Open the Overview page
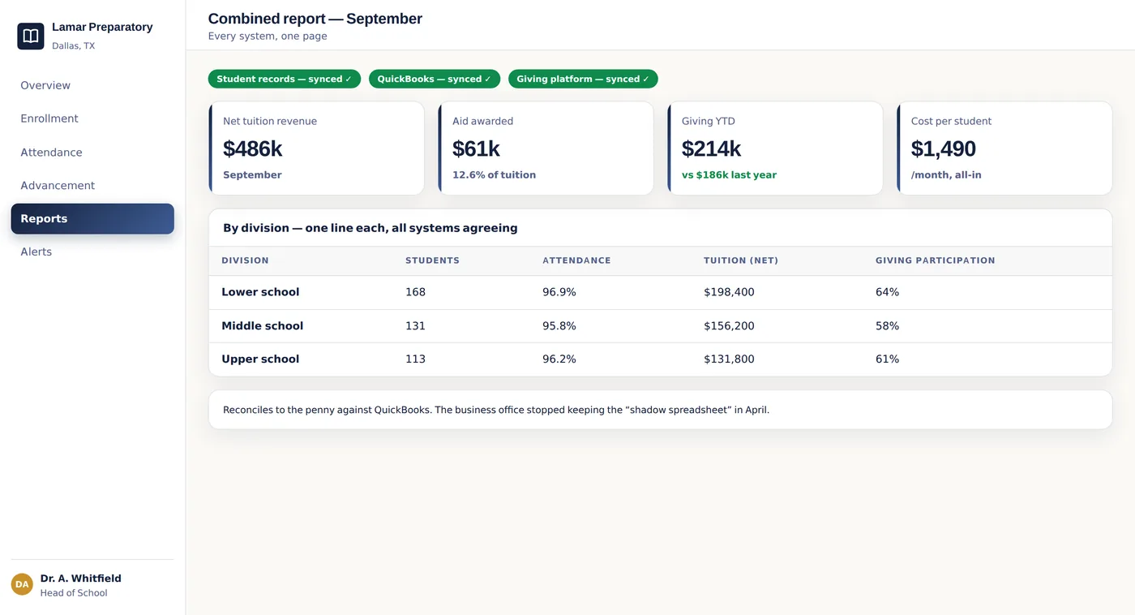The image size is (1135, 615). click(x=92, y=85)
